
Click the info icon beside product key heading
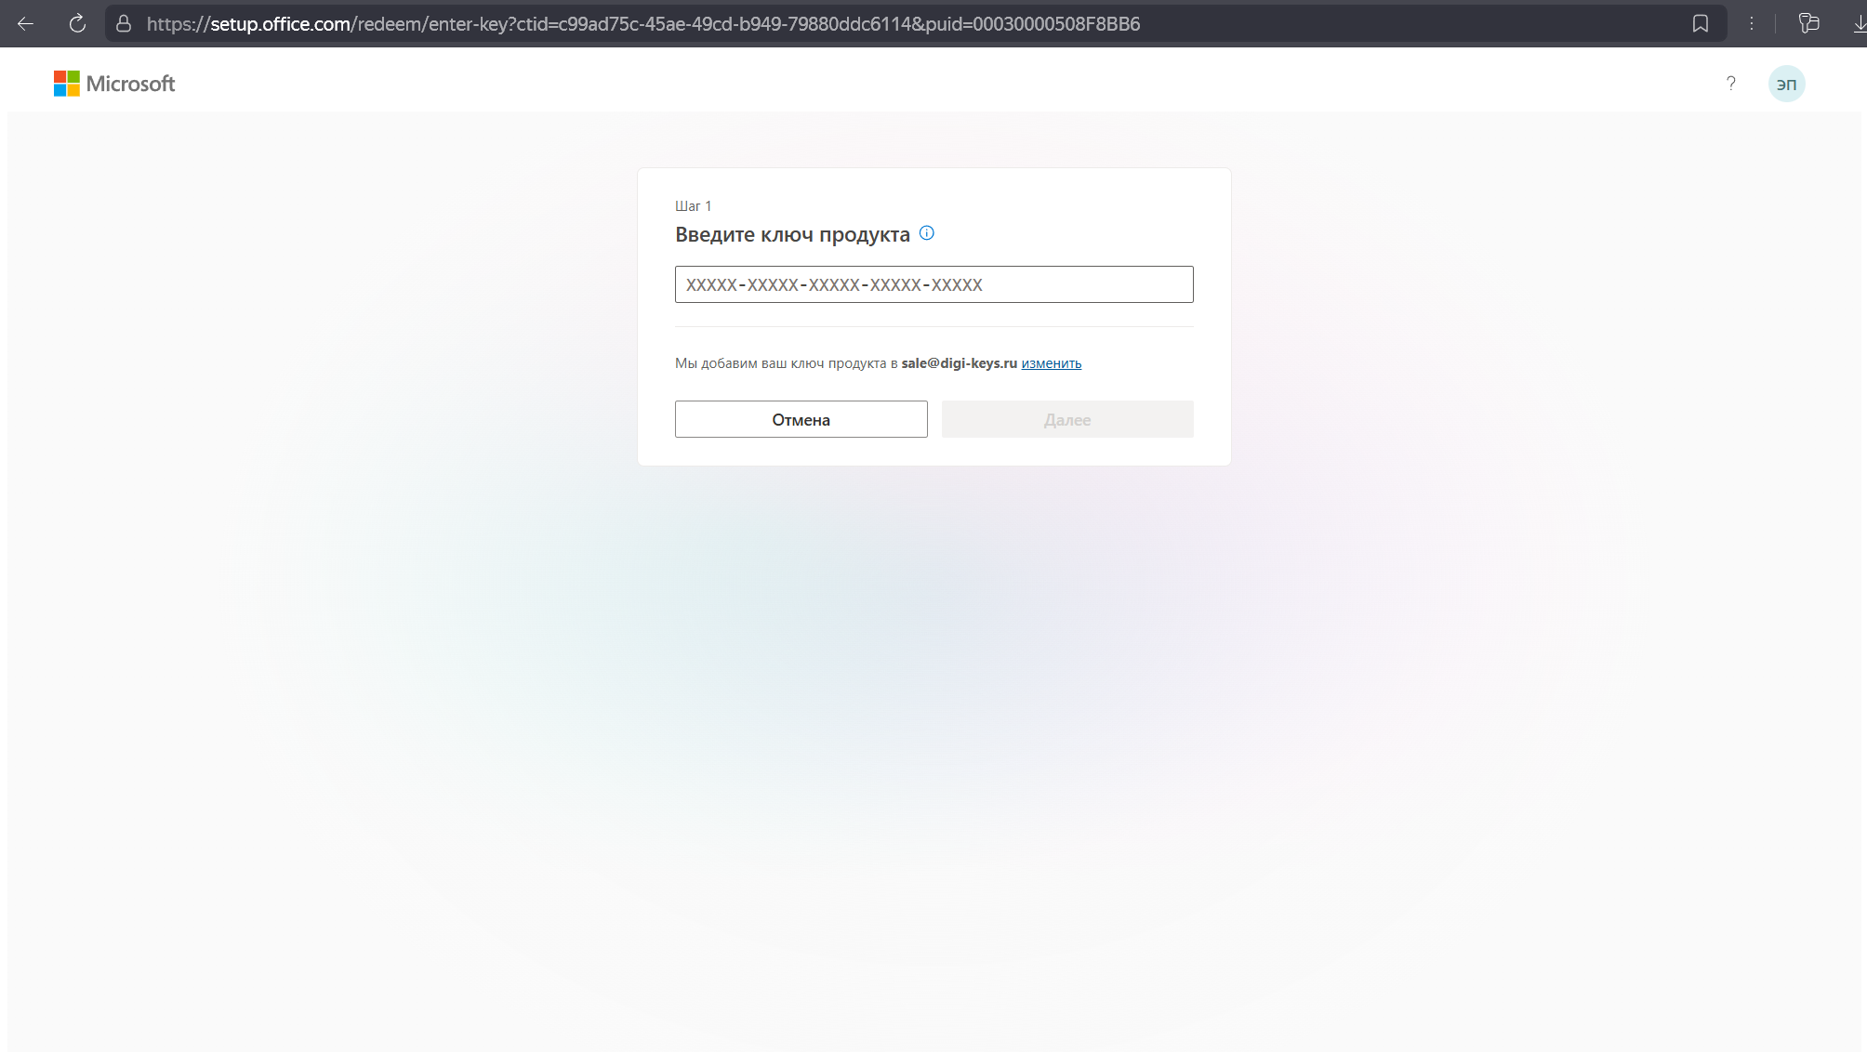pyautogui.click(x=926, y=233)
